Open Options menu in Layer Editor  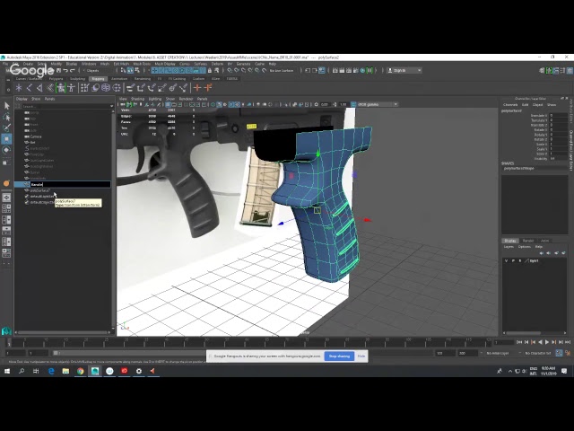pyautogui.click(x=524, y=247)
